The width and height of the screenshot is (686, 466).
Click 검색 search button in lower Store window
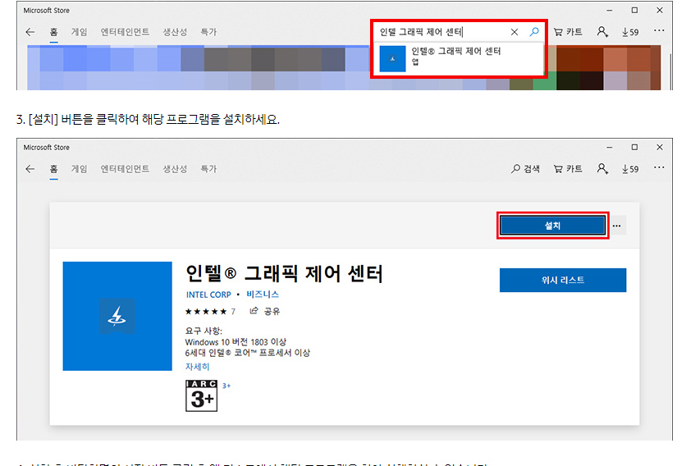(525, 169)
